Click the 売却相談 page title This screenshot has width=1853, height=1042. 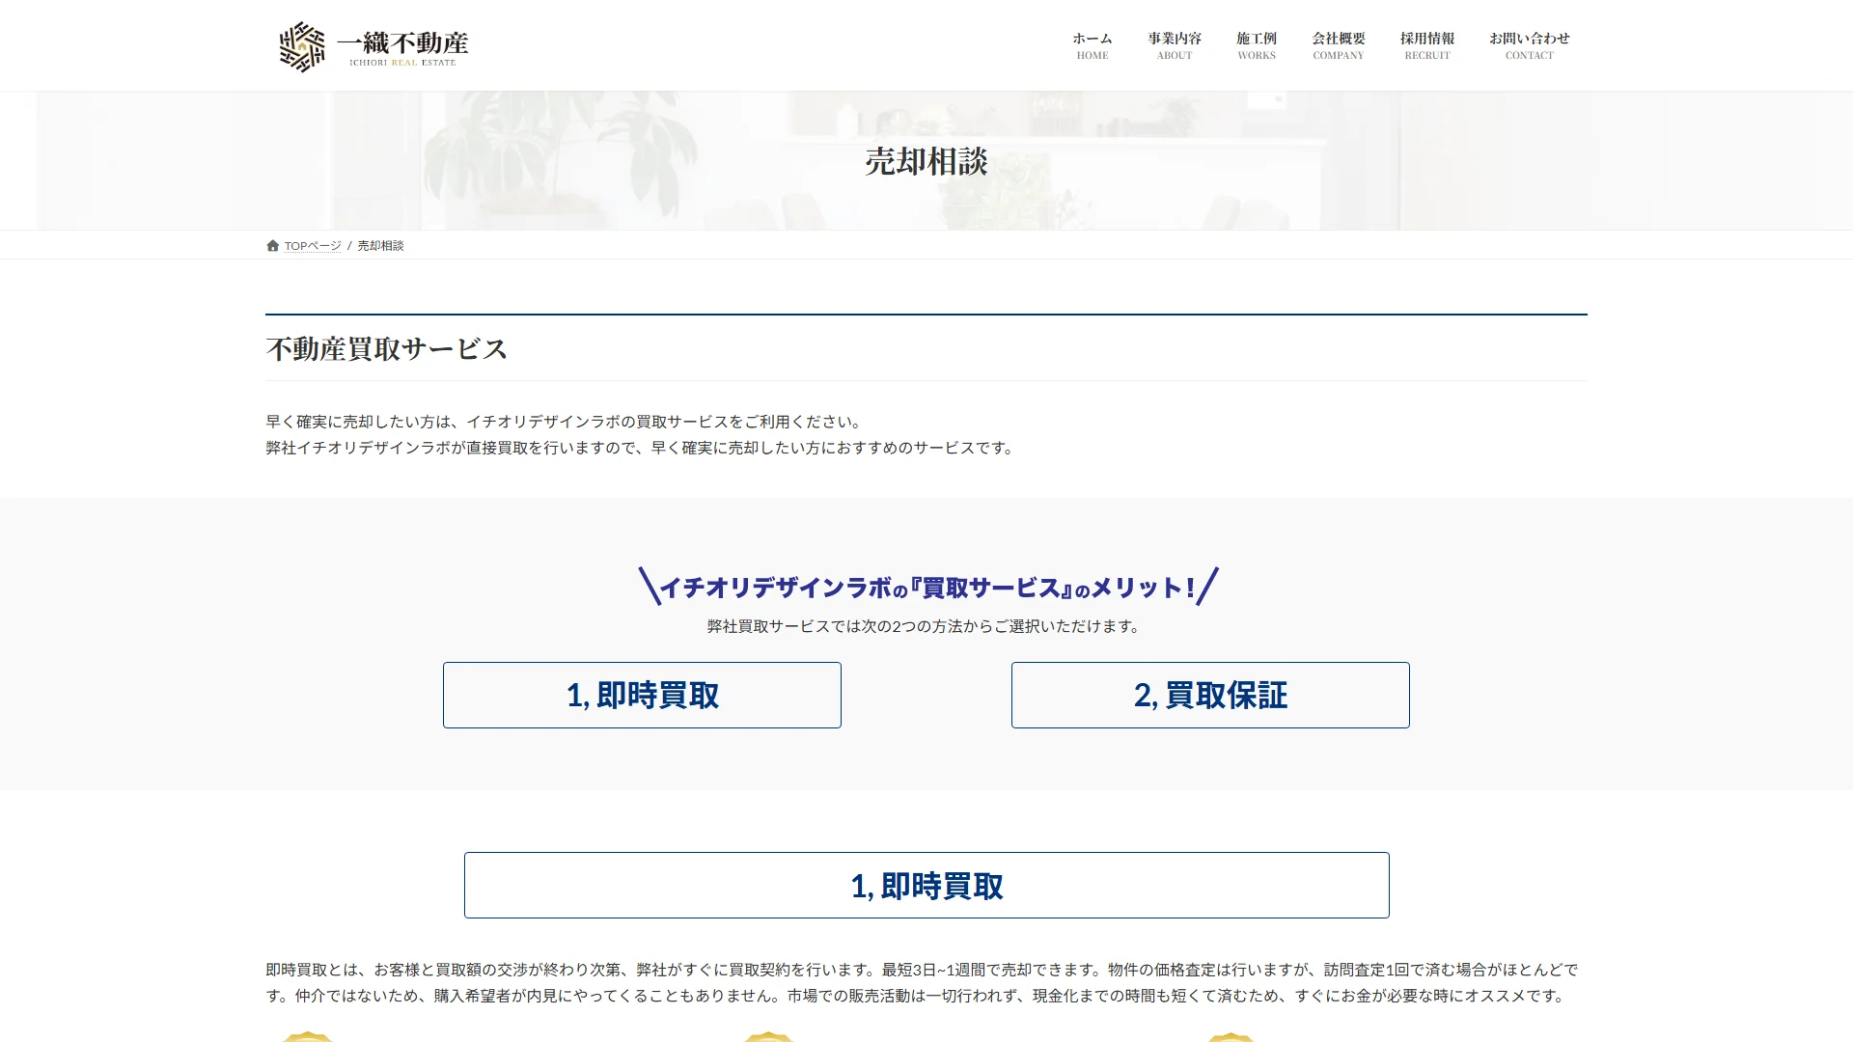(926, 161)
